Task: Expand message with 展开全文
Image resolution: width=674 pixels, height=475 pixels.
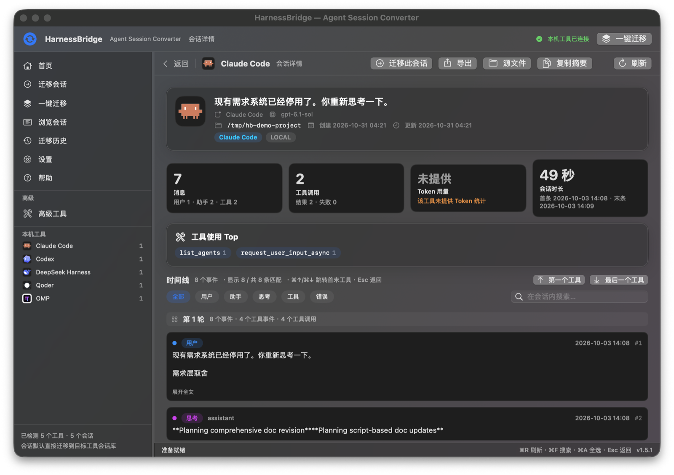Action: pyautogui.click(x=183, y=392)
